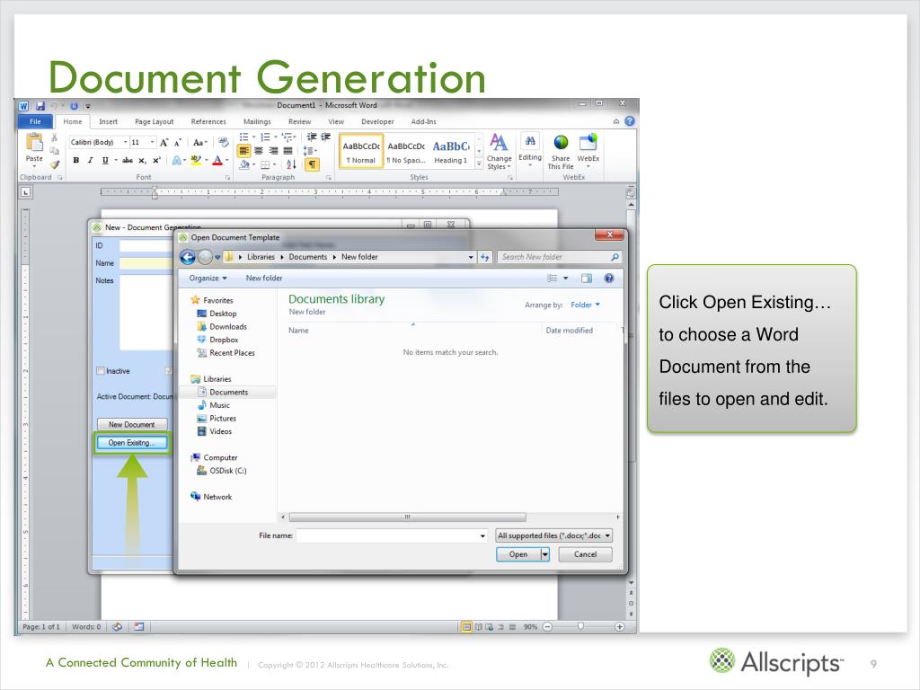Tick the Inactive checkbox
920x690 pixels.
click(101, 371)
